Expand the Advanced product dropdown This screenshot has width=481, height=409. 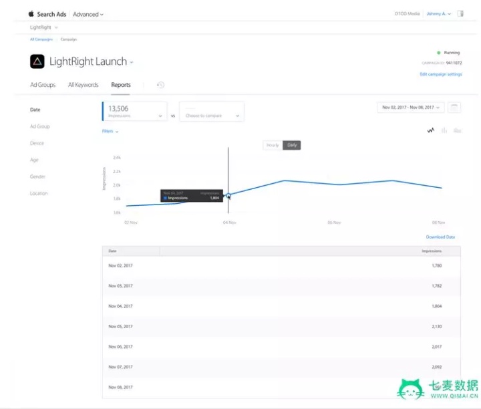(88, 14)
